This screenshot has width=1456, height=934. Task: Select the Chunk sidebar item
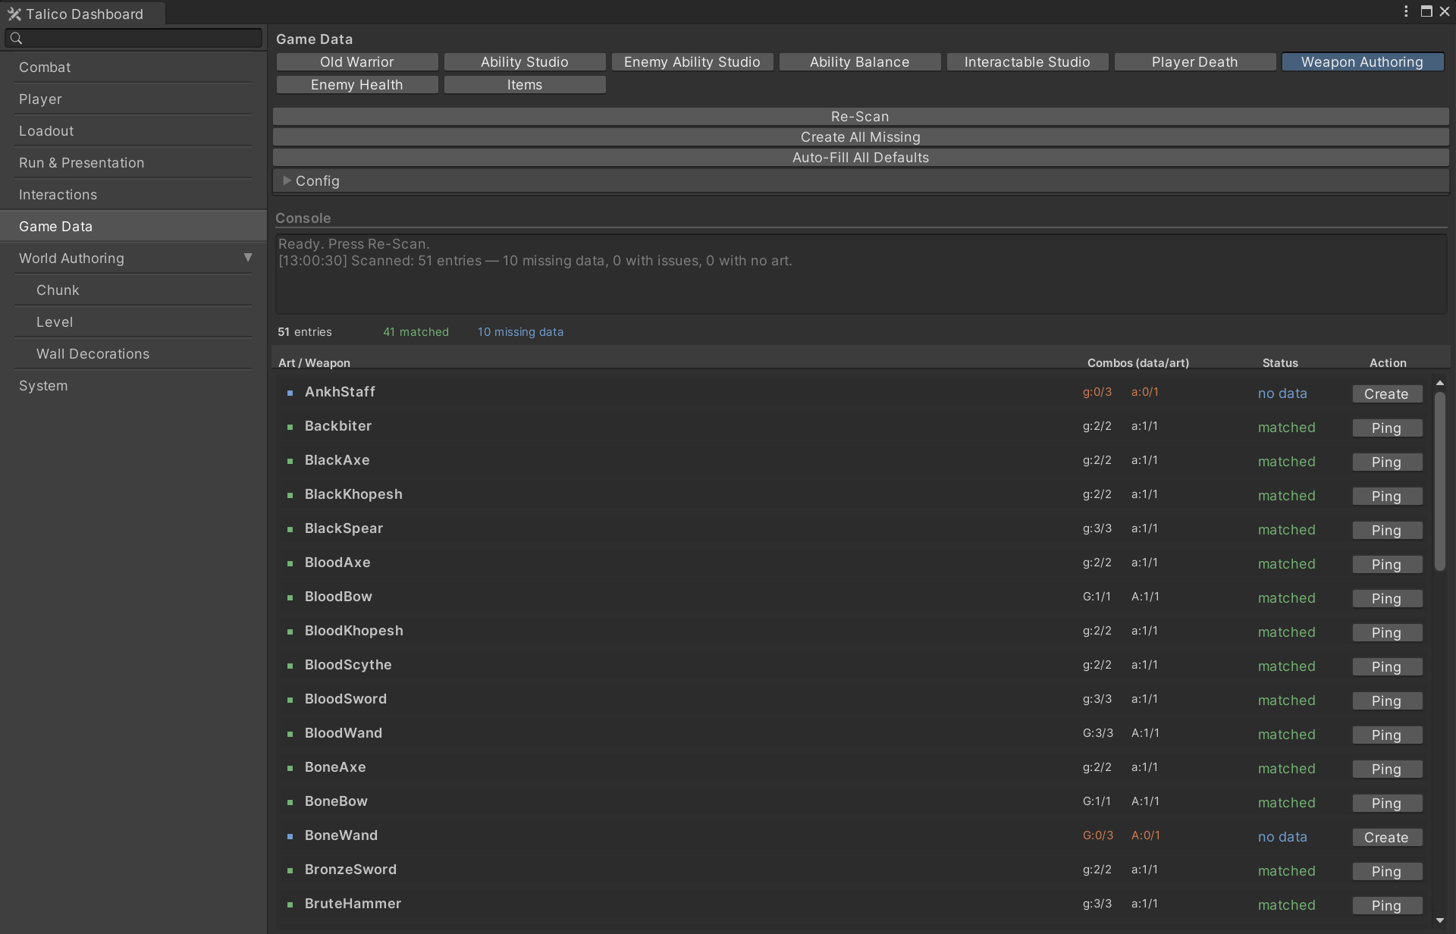tap(133, 290)
